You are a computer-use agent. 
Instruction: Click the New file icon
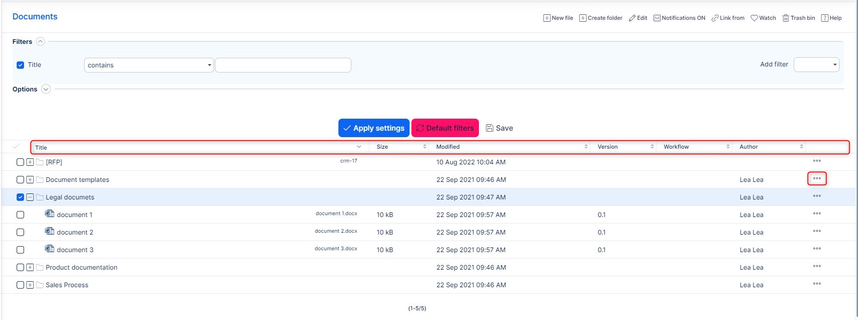click(547, 18)
